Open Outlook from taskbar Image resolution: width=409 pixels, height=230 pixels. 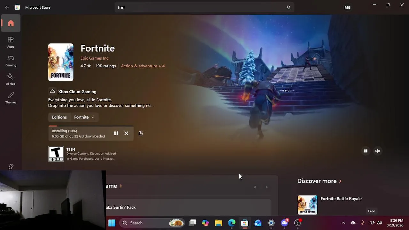coord(258,223)
